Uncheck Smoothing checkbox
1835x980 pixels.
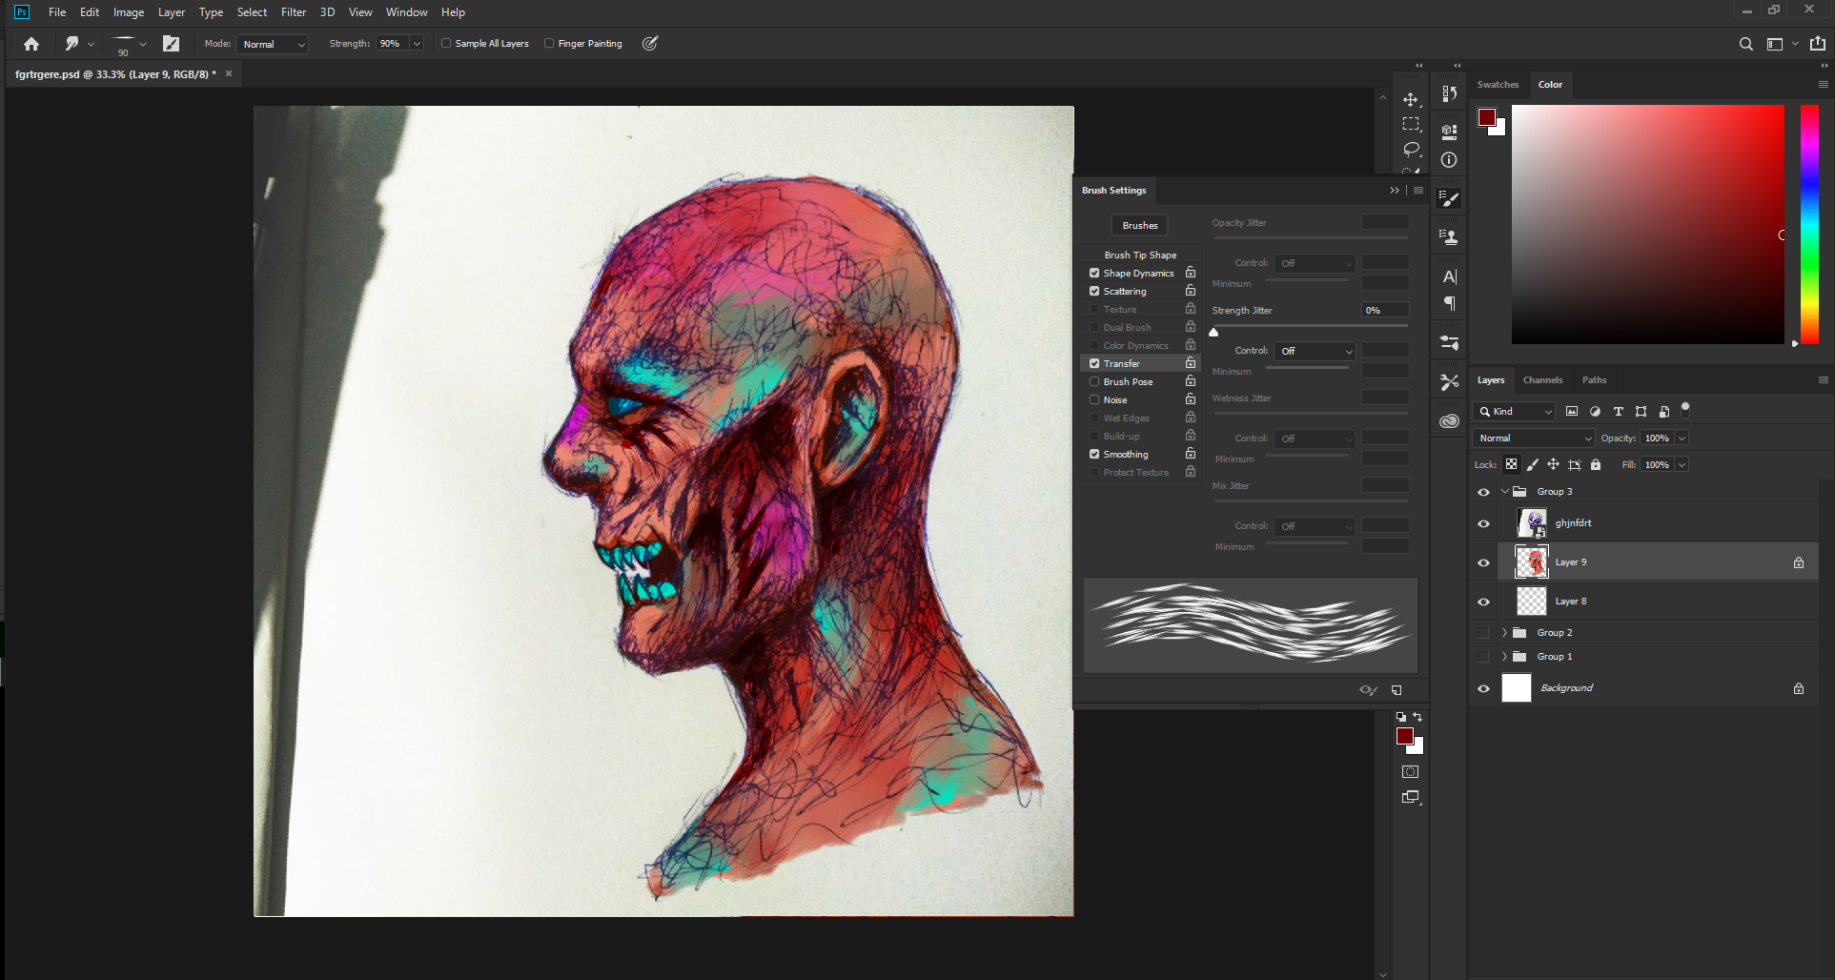[1094, 455]
